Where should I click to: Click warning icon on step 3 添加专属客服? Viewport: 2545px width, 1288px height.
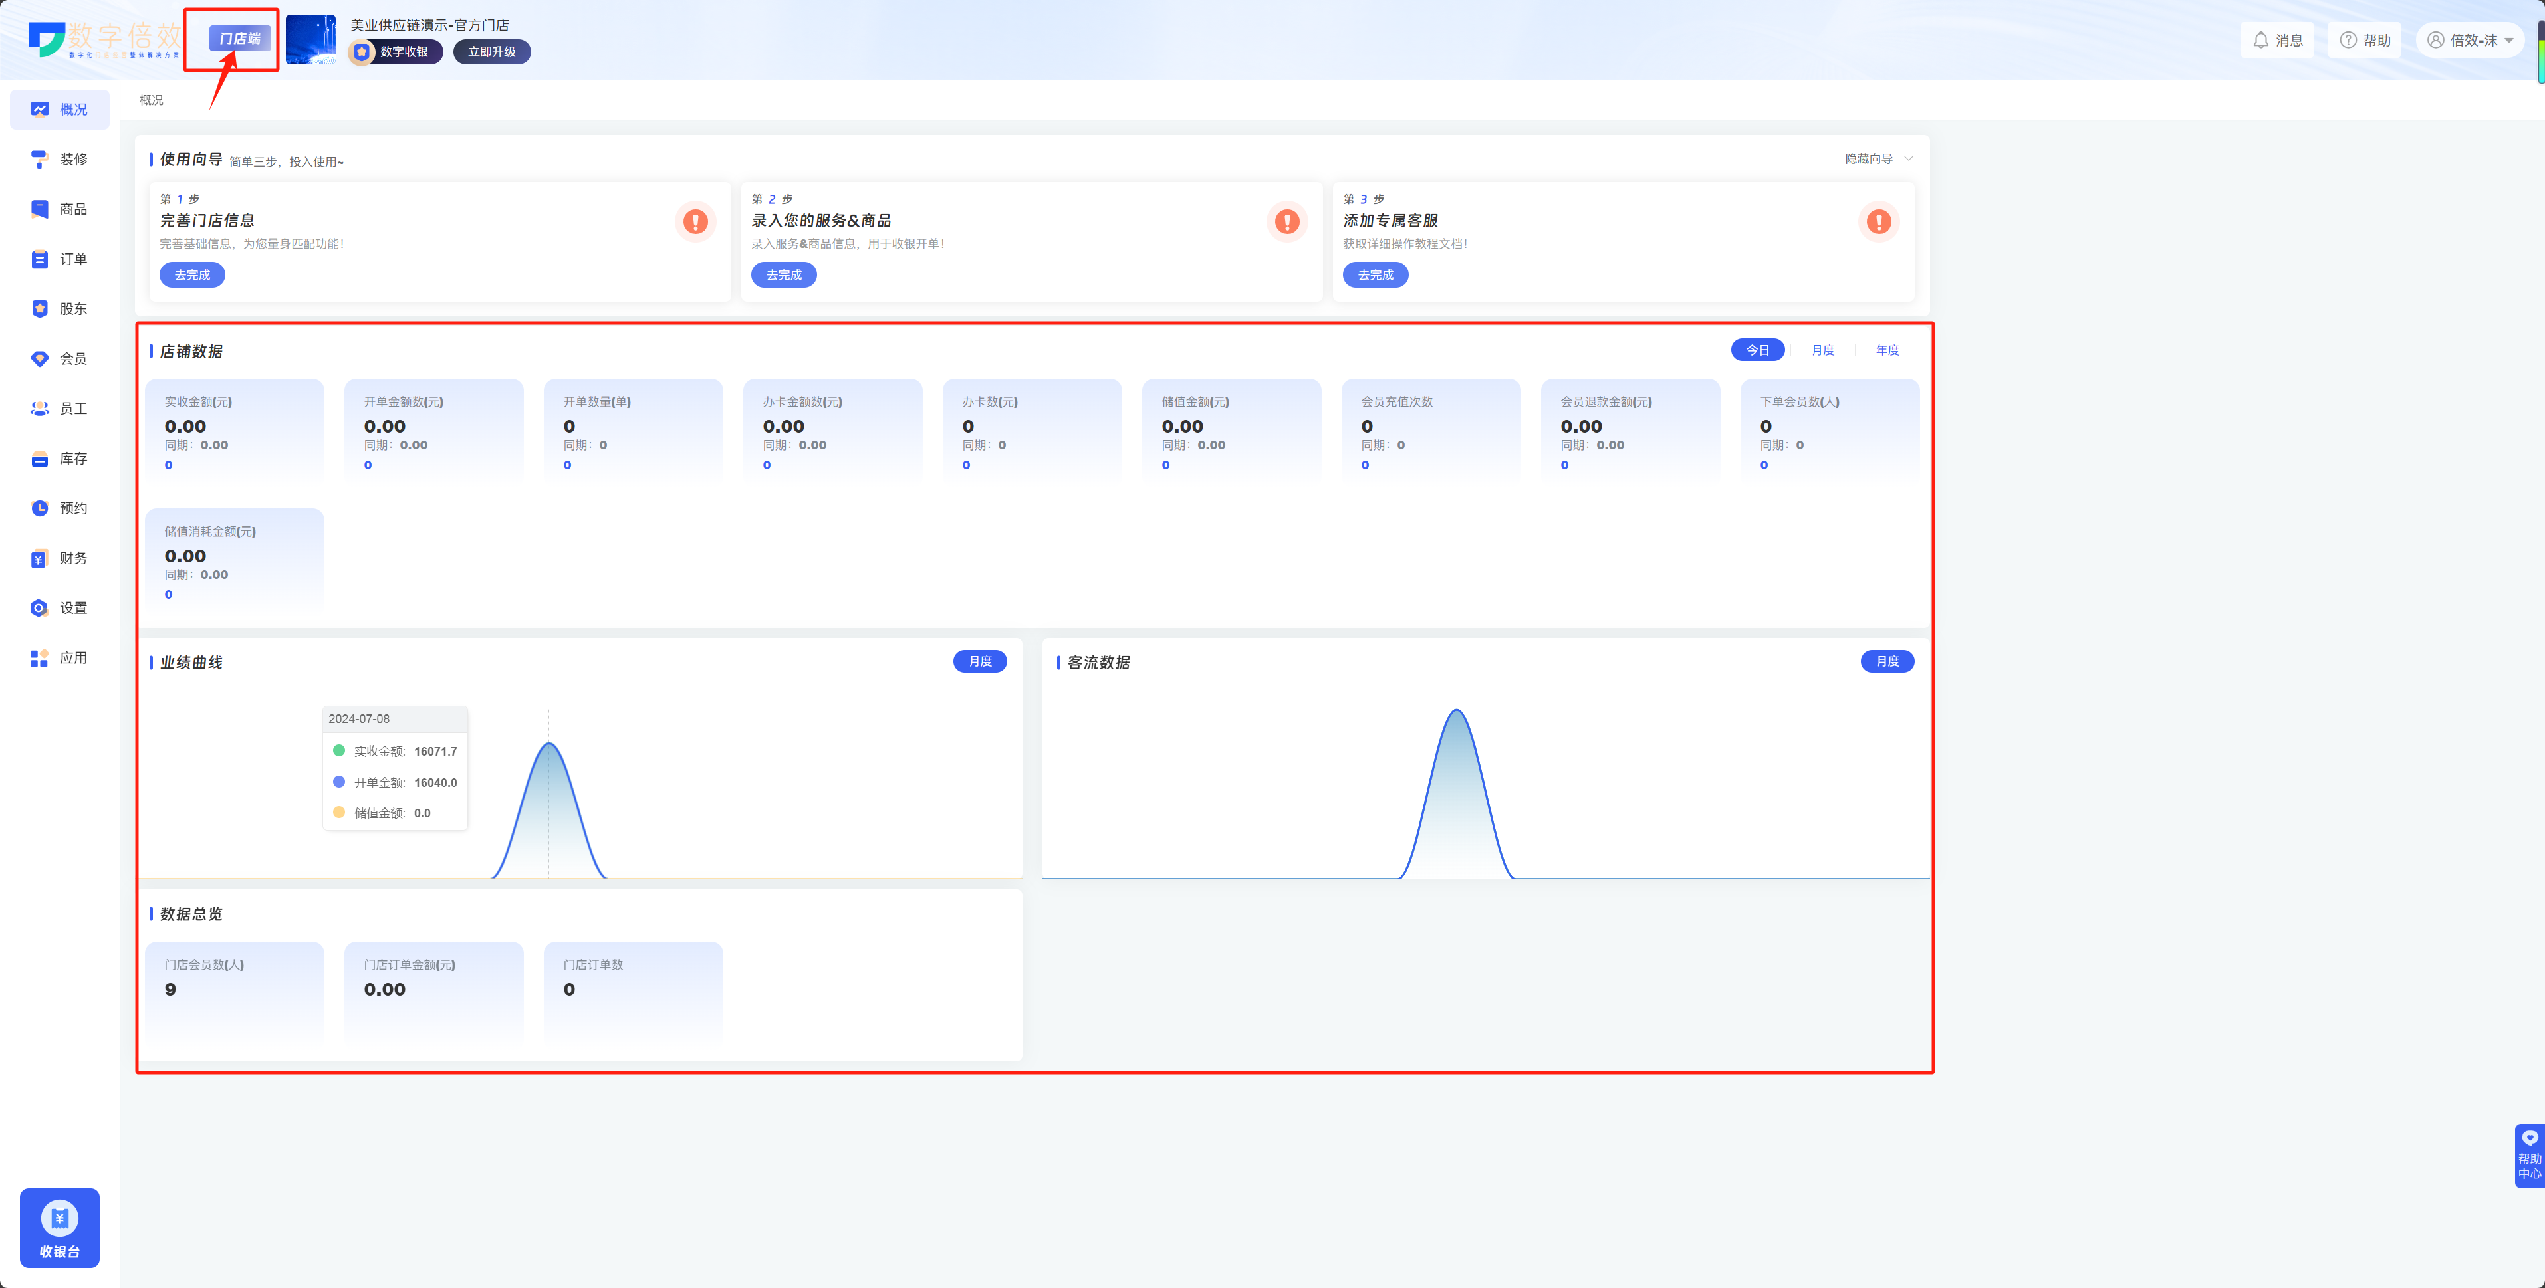(1879, 221)
